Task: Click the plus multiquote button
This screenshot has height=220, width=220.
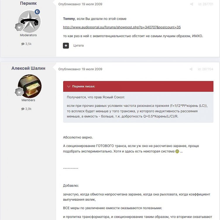Action: tap(66, 45)
